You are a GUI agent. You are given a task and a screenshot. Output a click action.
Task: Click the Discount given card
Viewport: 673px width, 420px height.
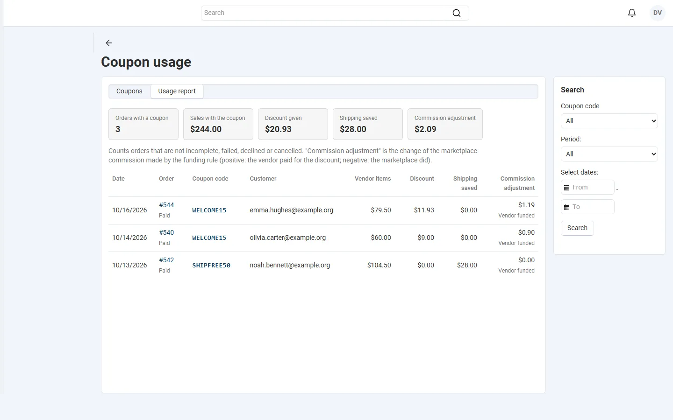tap(293, 124)
